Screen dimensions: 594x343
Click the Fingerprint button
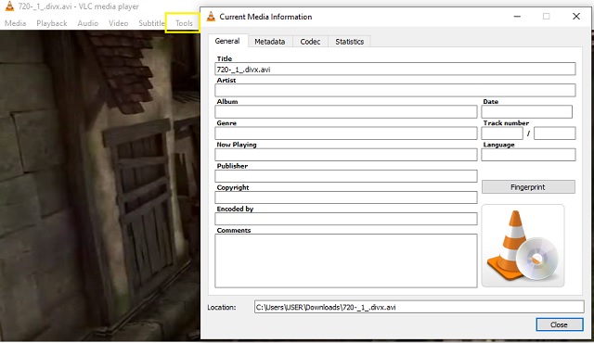[x=528, y=187]
